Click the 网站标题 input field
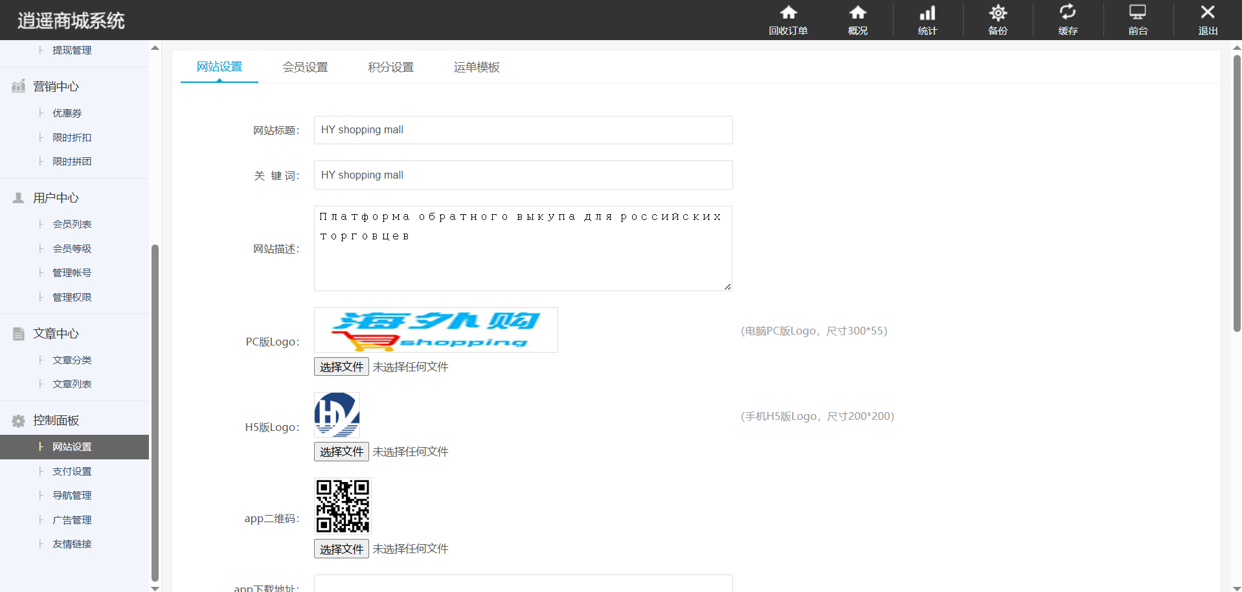Image resolution: width=1242 pixels, height=592 pixels. 523,130
